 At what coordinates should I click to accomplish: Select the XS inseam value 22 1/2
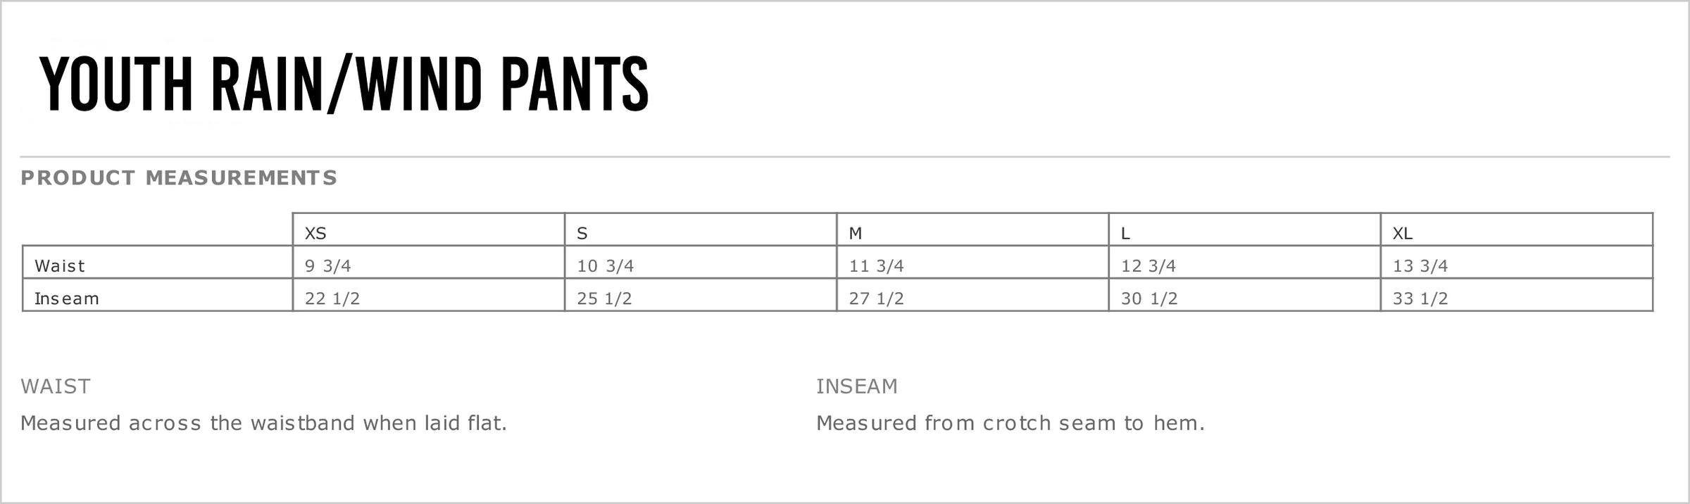332,298
